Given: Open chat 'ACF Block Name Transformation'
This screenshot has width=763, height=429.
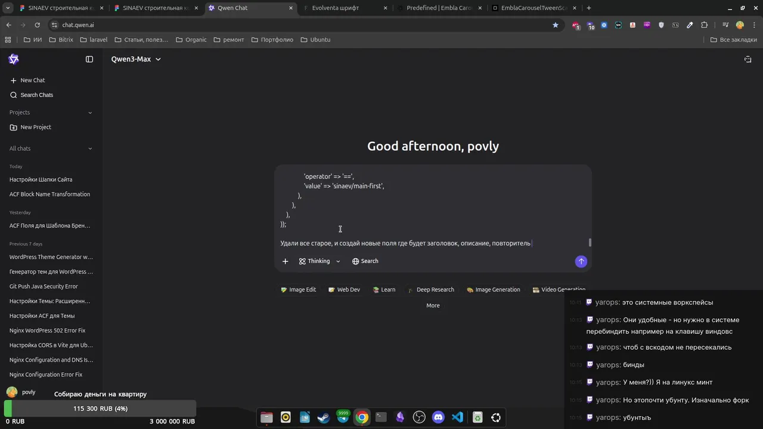Looking at the screenshot, I should click(49, 194).
